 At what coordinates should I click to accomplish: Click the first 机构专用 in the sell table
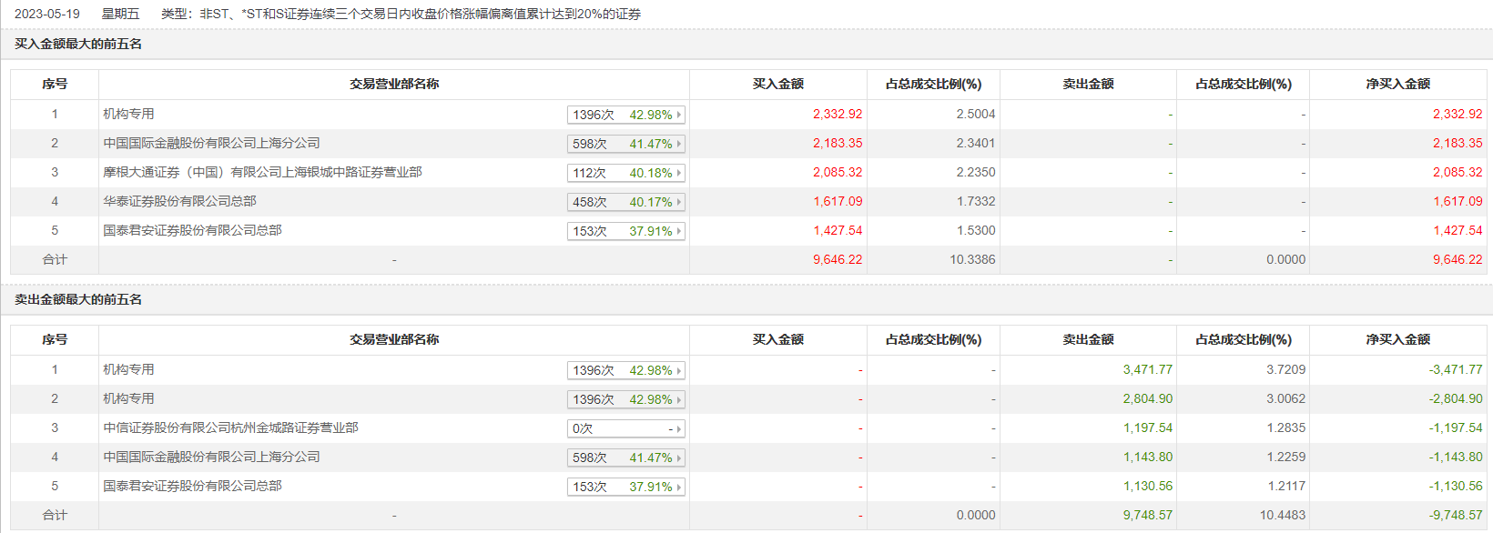point(128,369)
